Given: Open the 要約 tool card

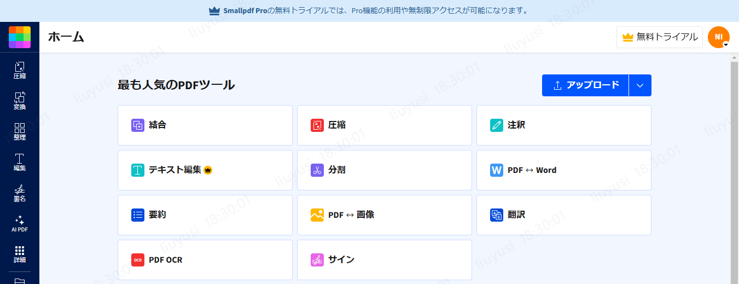Looking at the screenshot, I should tap(205, 215).
